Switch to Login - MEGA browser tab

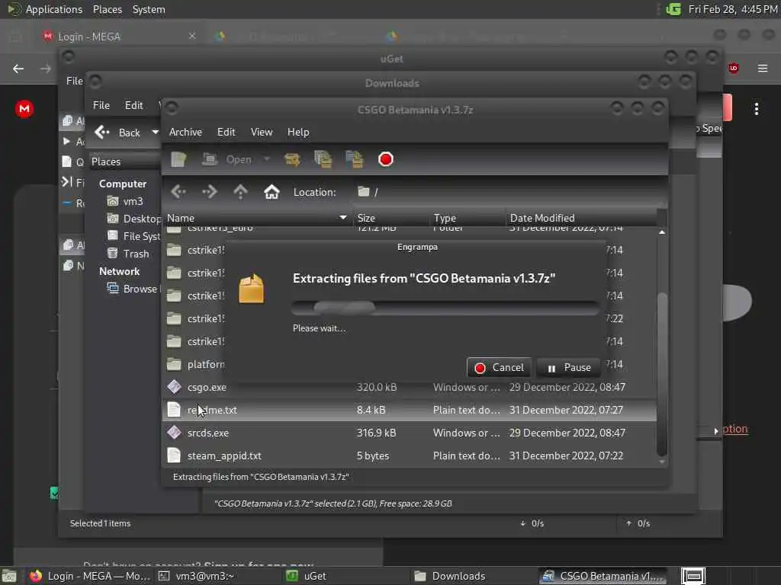click(120, 37)
